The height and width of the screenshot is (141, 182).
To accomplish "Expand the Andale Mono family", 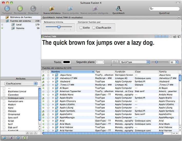I will [53, 95].
